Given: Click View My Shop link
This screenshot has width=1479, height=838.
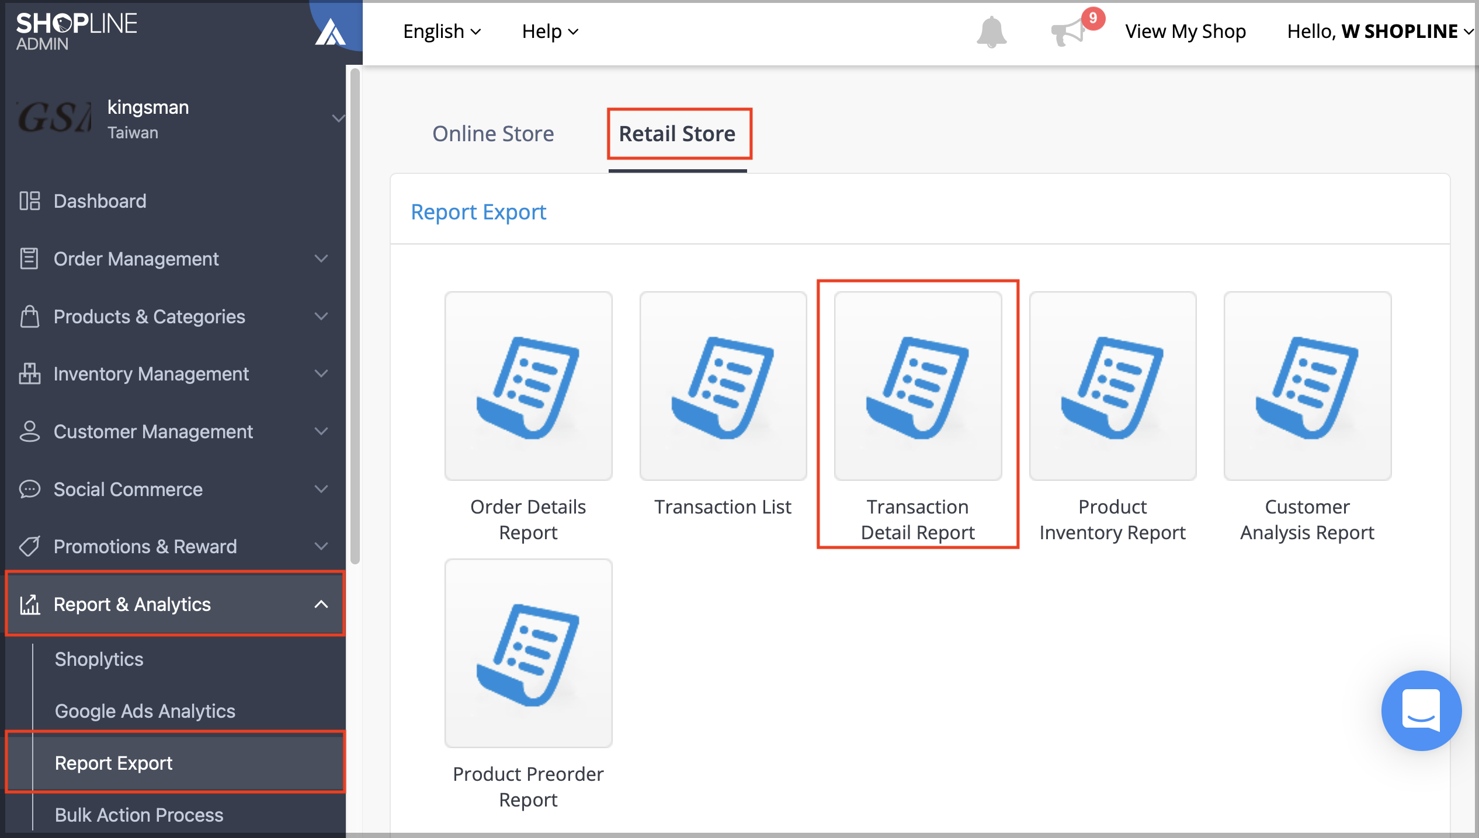Looking at the screenshot, I should pos(1185,32).
